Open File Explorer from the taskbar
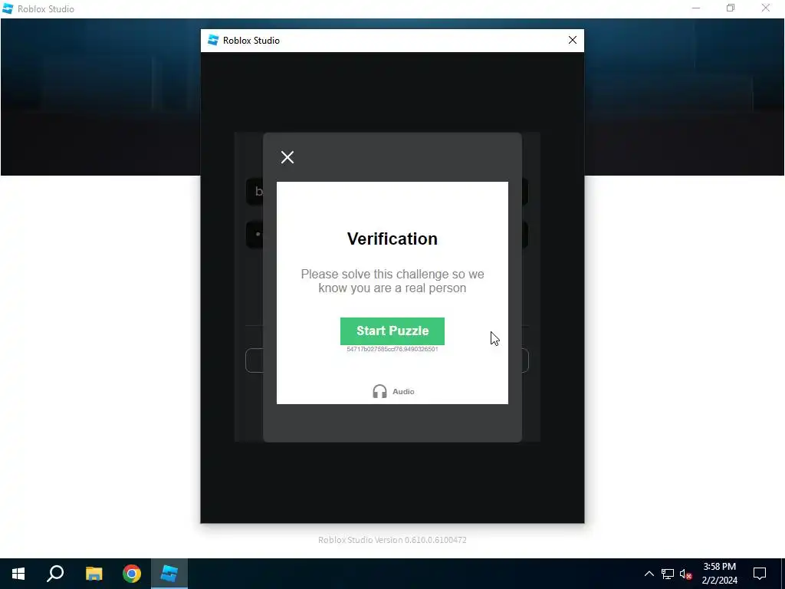The image size is (785, 589). [x=94, y=574]
